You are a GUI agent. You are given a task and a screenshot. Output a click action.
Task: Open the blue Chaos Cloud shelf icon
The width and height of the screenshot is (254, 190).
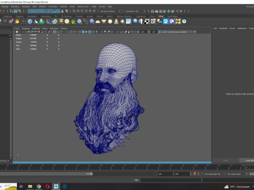(166, 22)
